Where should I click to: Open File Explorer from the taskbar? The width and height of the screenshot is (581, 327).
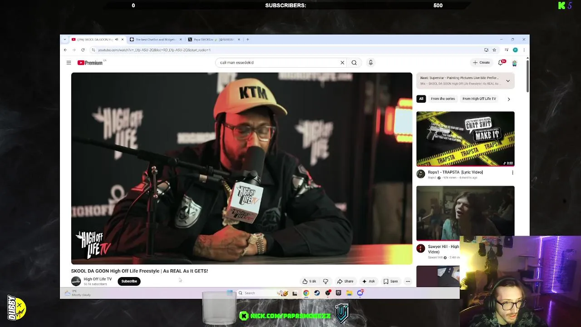pyautogui.click(x=349, y=293)
